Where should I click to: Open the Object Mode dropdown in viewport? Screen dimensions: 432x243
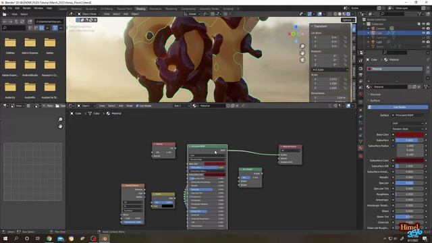coord(88,13)
